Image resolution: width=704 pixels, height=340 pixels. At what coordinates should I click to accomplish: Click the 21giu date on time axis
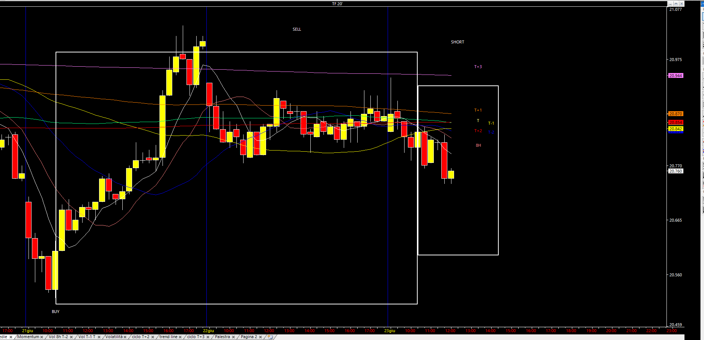click(27, 331)
